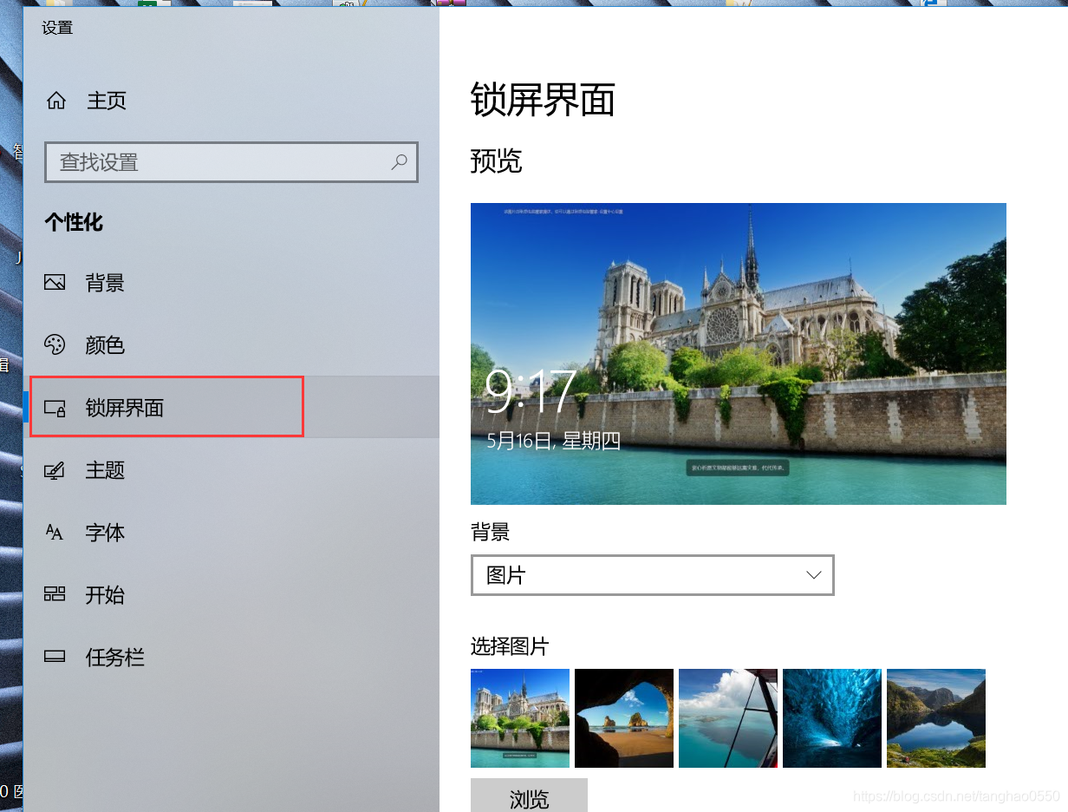Click the search magnifier icon
Image resolution: width=1068 pixels, height=812 pixels.
399,161
